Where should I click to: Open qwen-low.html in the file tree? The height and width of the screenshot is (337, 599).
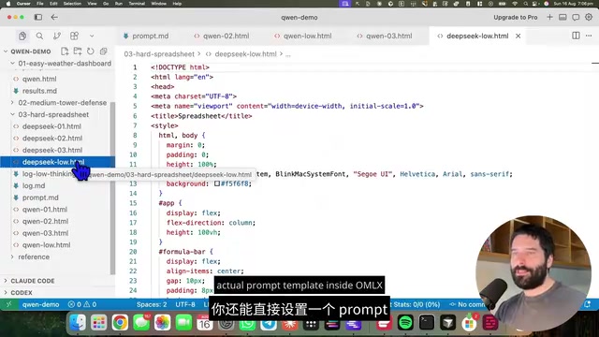(46, 245)
